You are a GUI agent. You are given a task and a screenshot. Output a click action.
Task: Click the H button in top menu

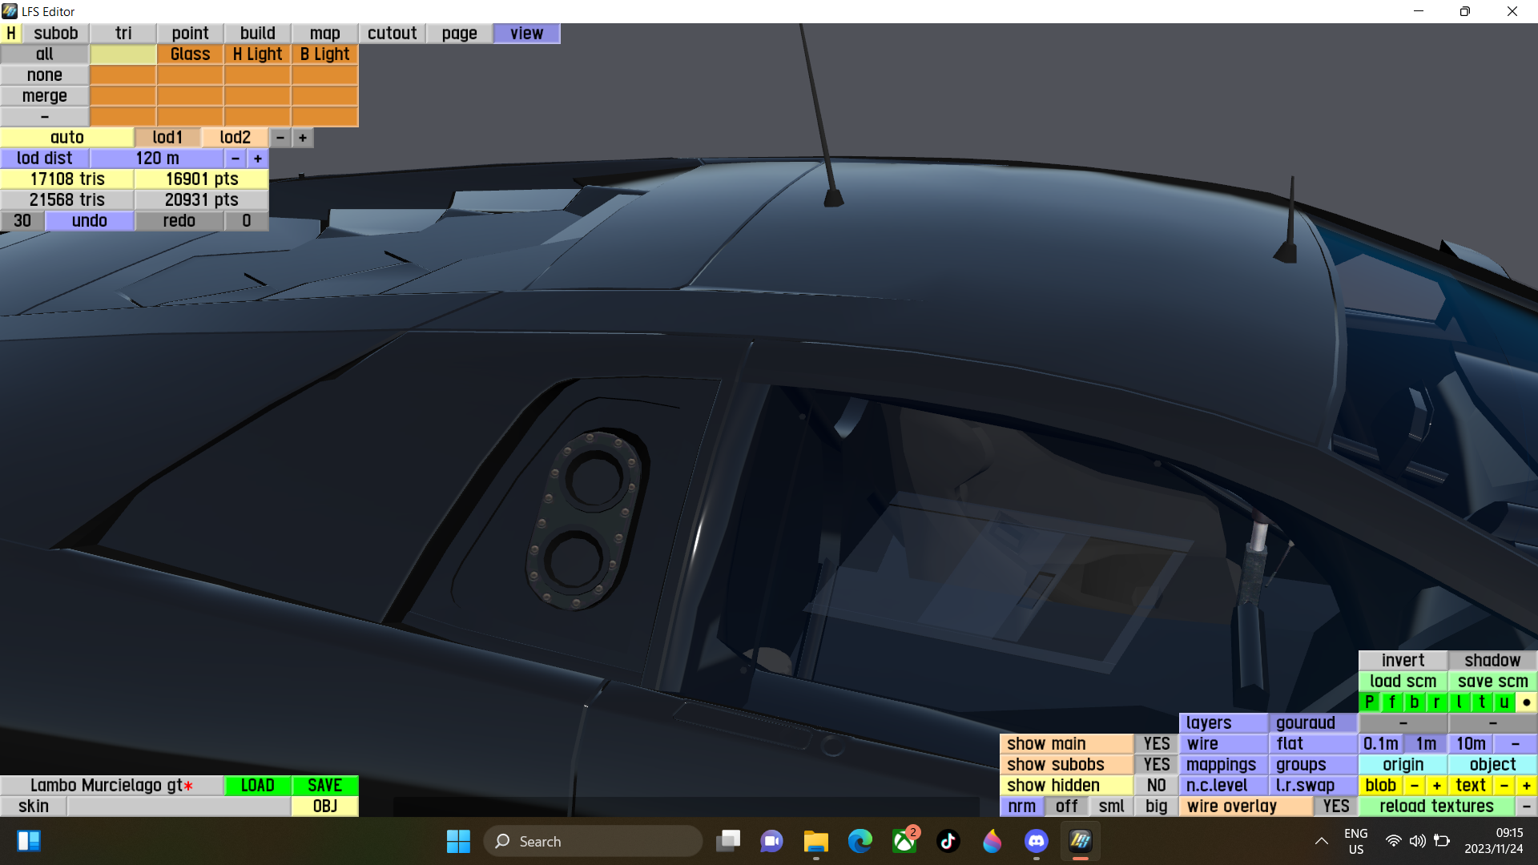[x=11, y=34]
